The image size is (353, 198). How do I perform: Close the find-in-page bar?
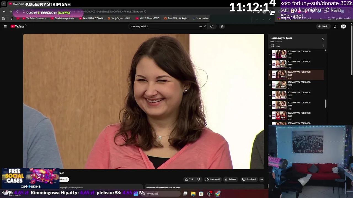pyautogui.click(x=270, y=19)
